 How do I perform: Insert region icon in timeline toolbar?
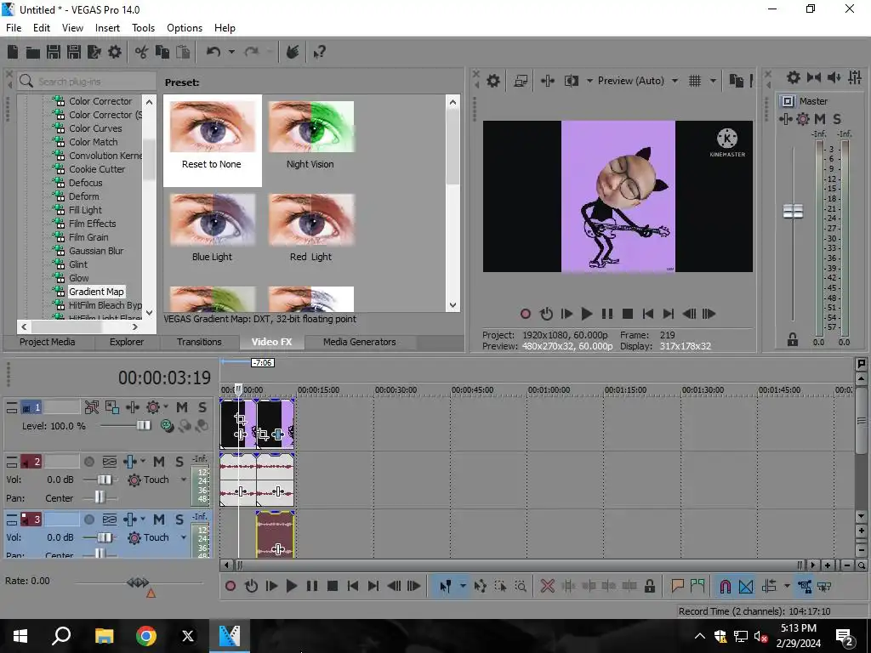click(697, 587)
